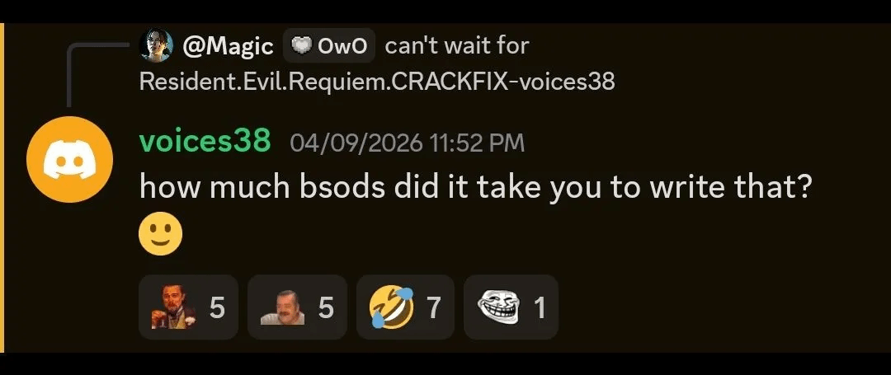Open the voices38 orange Discord avatar
This screenshot has width=891, height=375.
70,159
